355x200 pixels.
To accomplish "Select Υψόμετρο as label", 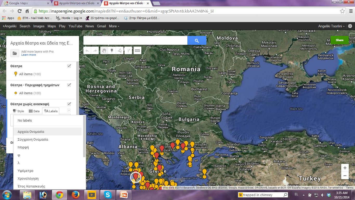I will point(48,171).
